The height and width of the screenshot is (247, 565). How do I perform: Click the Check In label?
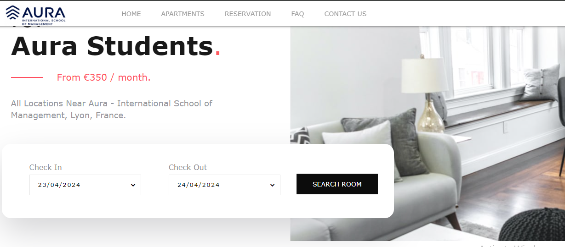[46, 167]
